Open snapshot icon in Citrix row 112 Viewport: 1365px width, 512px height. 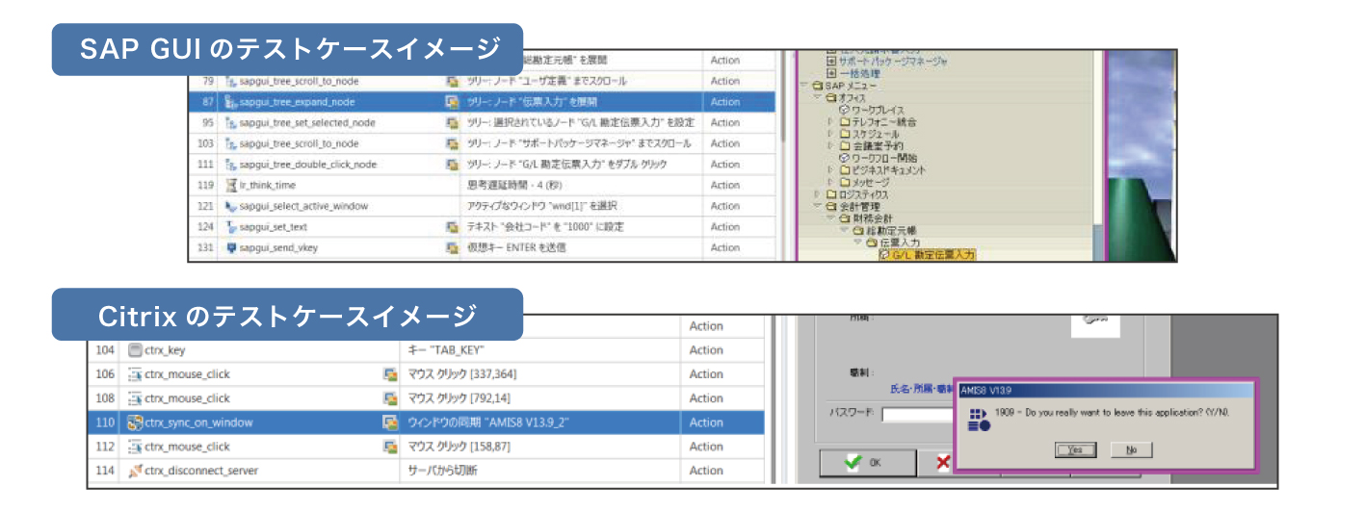pyautogui.click(x=390, y=447)
